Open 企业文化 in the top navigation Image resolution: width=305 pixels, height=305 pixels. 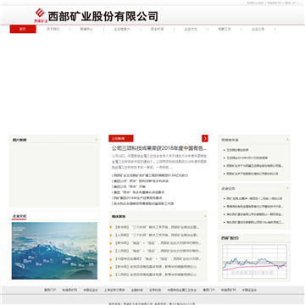[x=191, y=29]
